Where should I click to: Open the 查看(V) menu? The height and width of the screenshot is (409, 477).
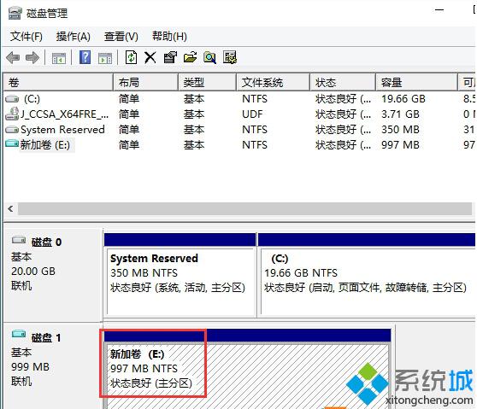(121, 37)
